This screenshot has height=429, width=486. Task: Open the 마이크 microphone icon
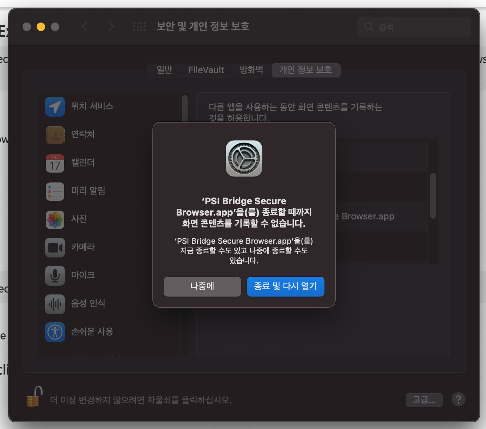(55, 276)
